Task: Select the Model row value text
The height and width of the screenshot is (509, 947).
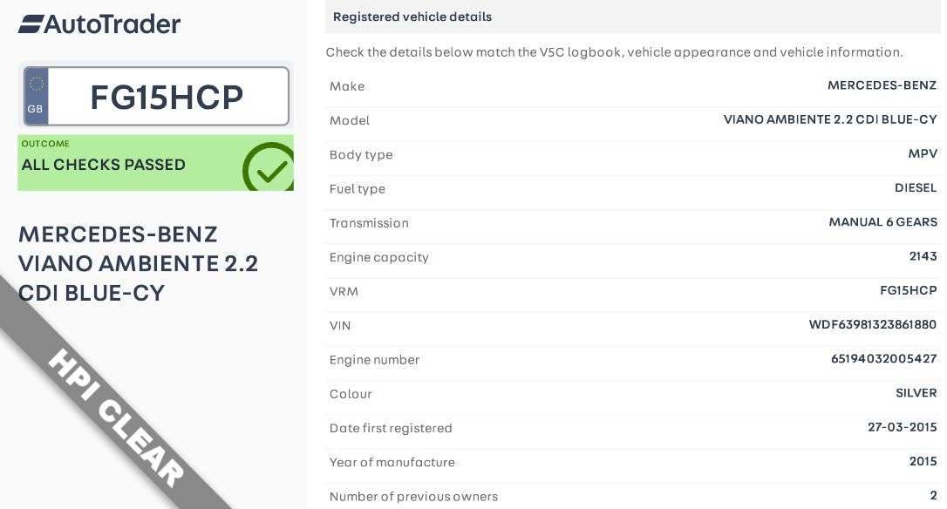Action: click(829, 119)
